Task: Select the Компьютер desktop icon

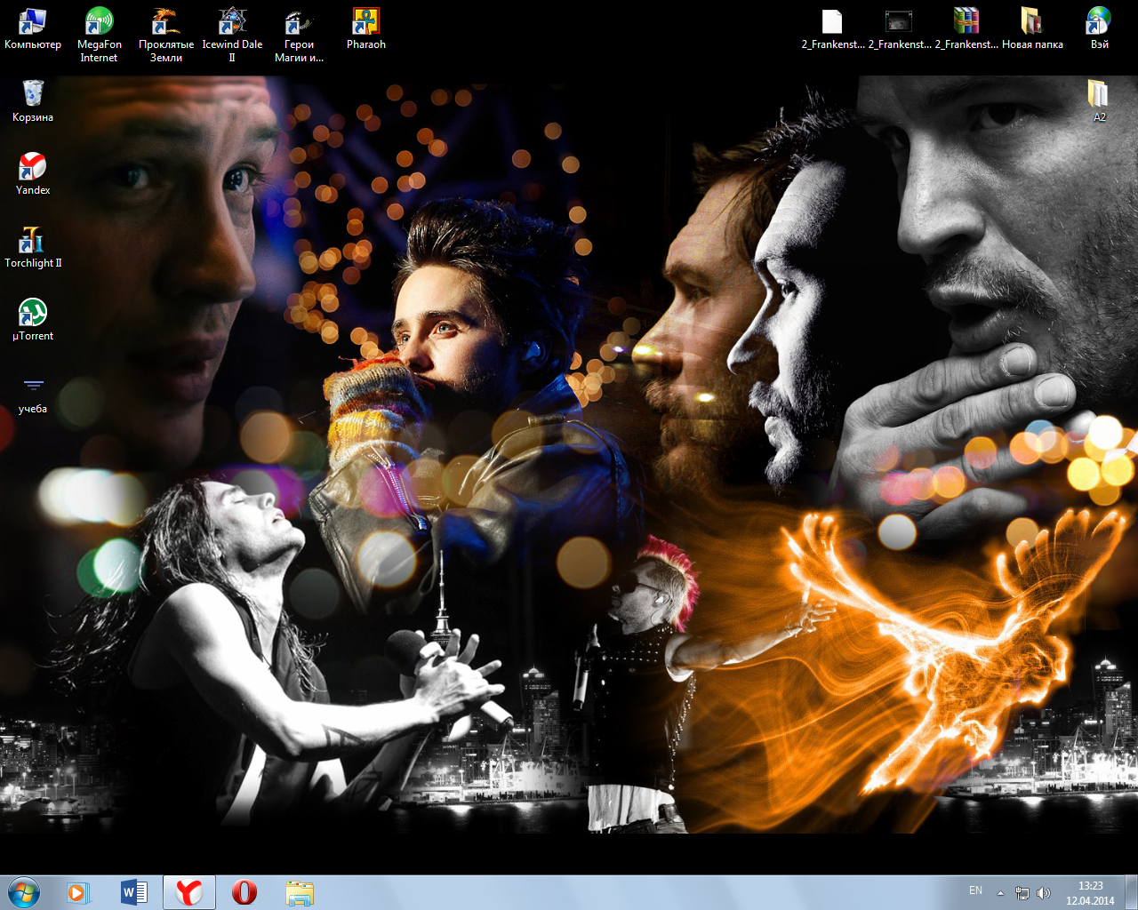Action: point(33,29)
